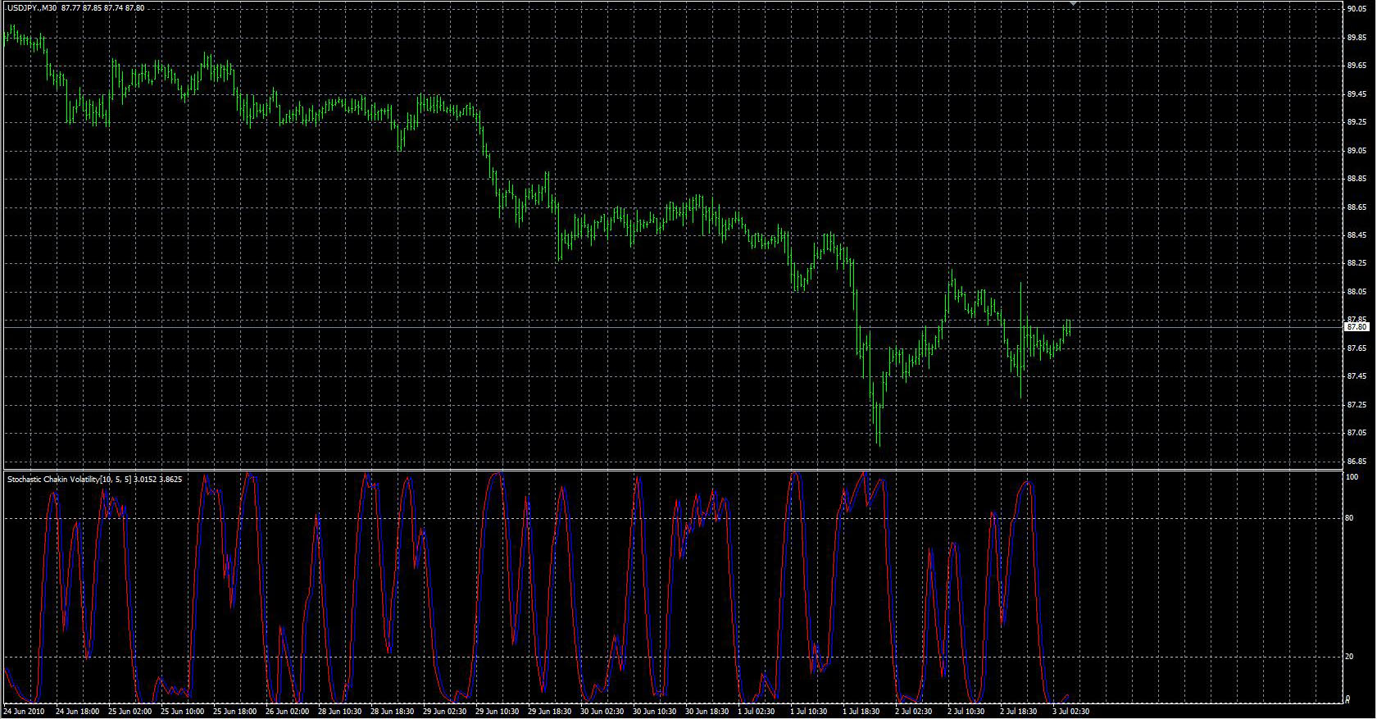The image size is (1377, 719).
Task: Click the current price tag 87.80 on axis
Action: click(x=1357, y=327)
